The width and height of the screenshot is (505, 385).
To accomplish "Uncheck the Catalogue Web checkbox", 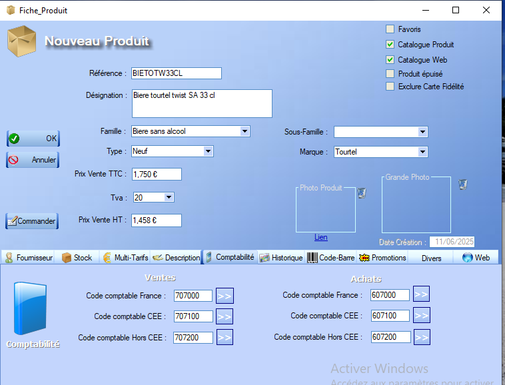I will [390, 60].
